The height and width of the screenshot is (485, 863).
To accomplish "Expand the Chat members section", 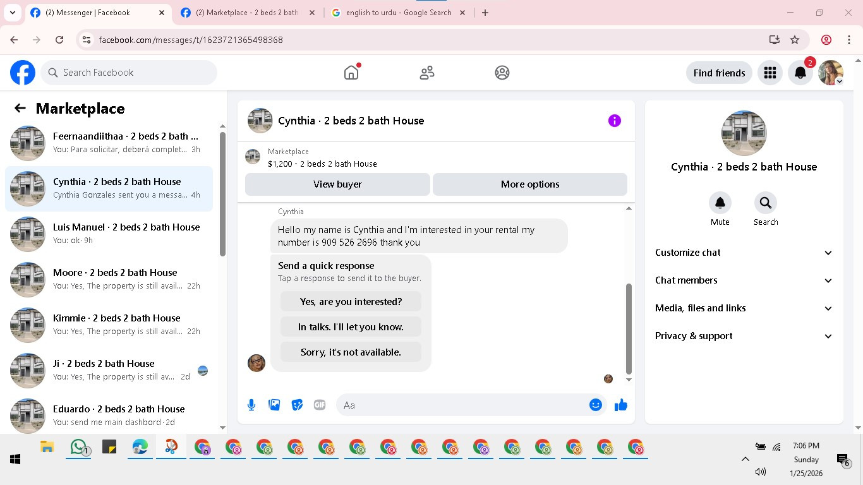I will (744, 280).
